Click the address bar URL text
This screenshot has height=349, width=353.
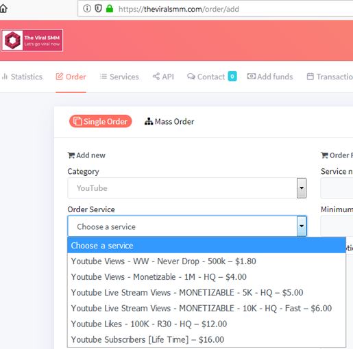179,9
